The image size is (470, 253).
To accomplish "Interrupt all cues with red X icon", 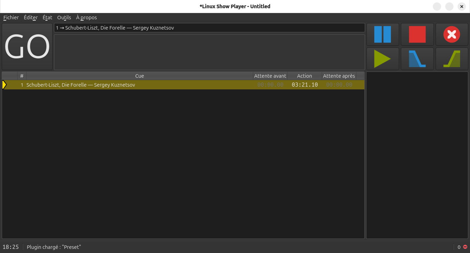I will pyautogui.click(x=452, y=34).
